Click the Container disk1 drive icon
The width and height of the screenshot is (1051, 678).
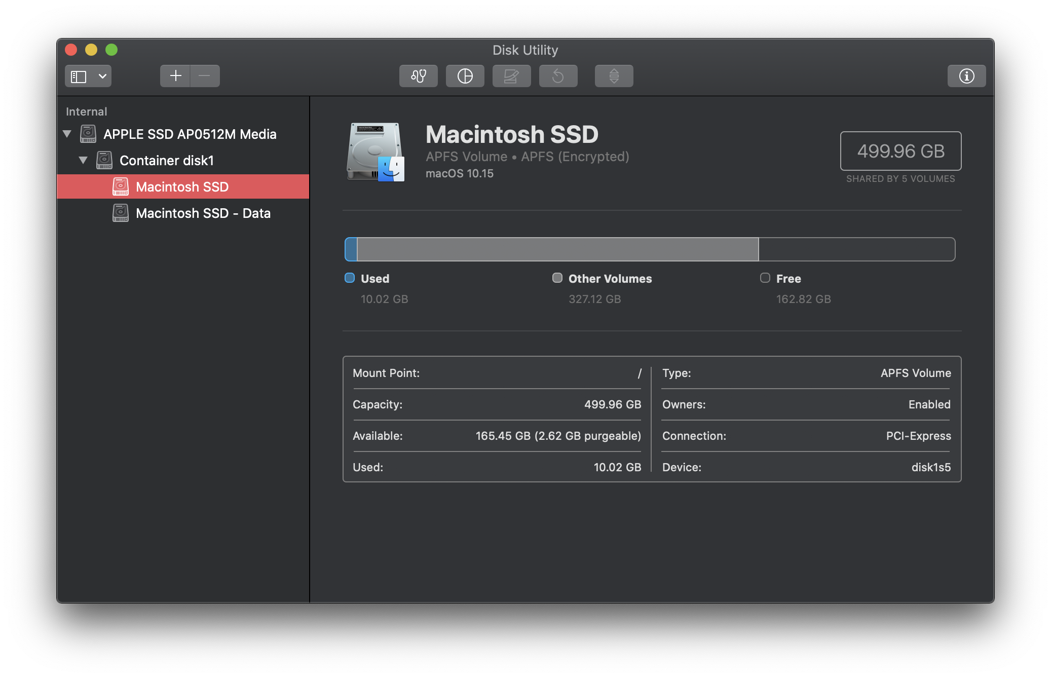coord(104,160)
